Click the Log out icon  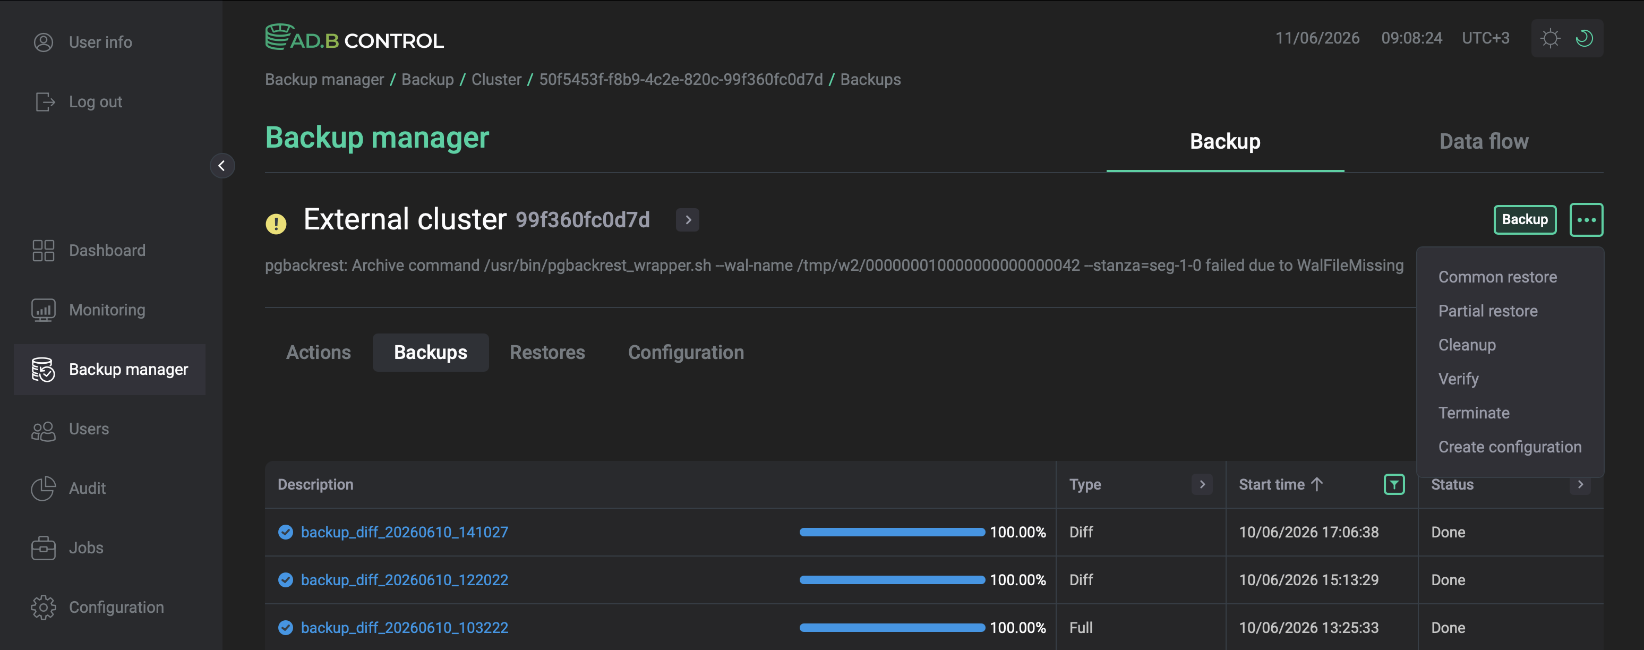pos(45,101)
